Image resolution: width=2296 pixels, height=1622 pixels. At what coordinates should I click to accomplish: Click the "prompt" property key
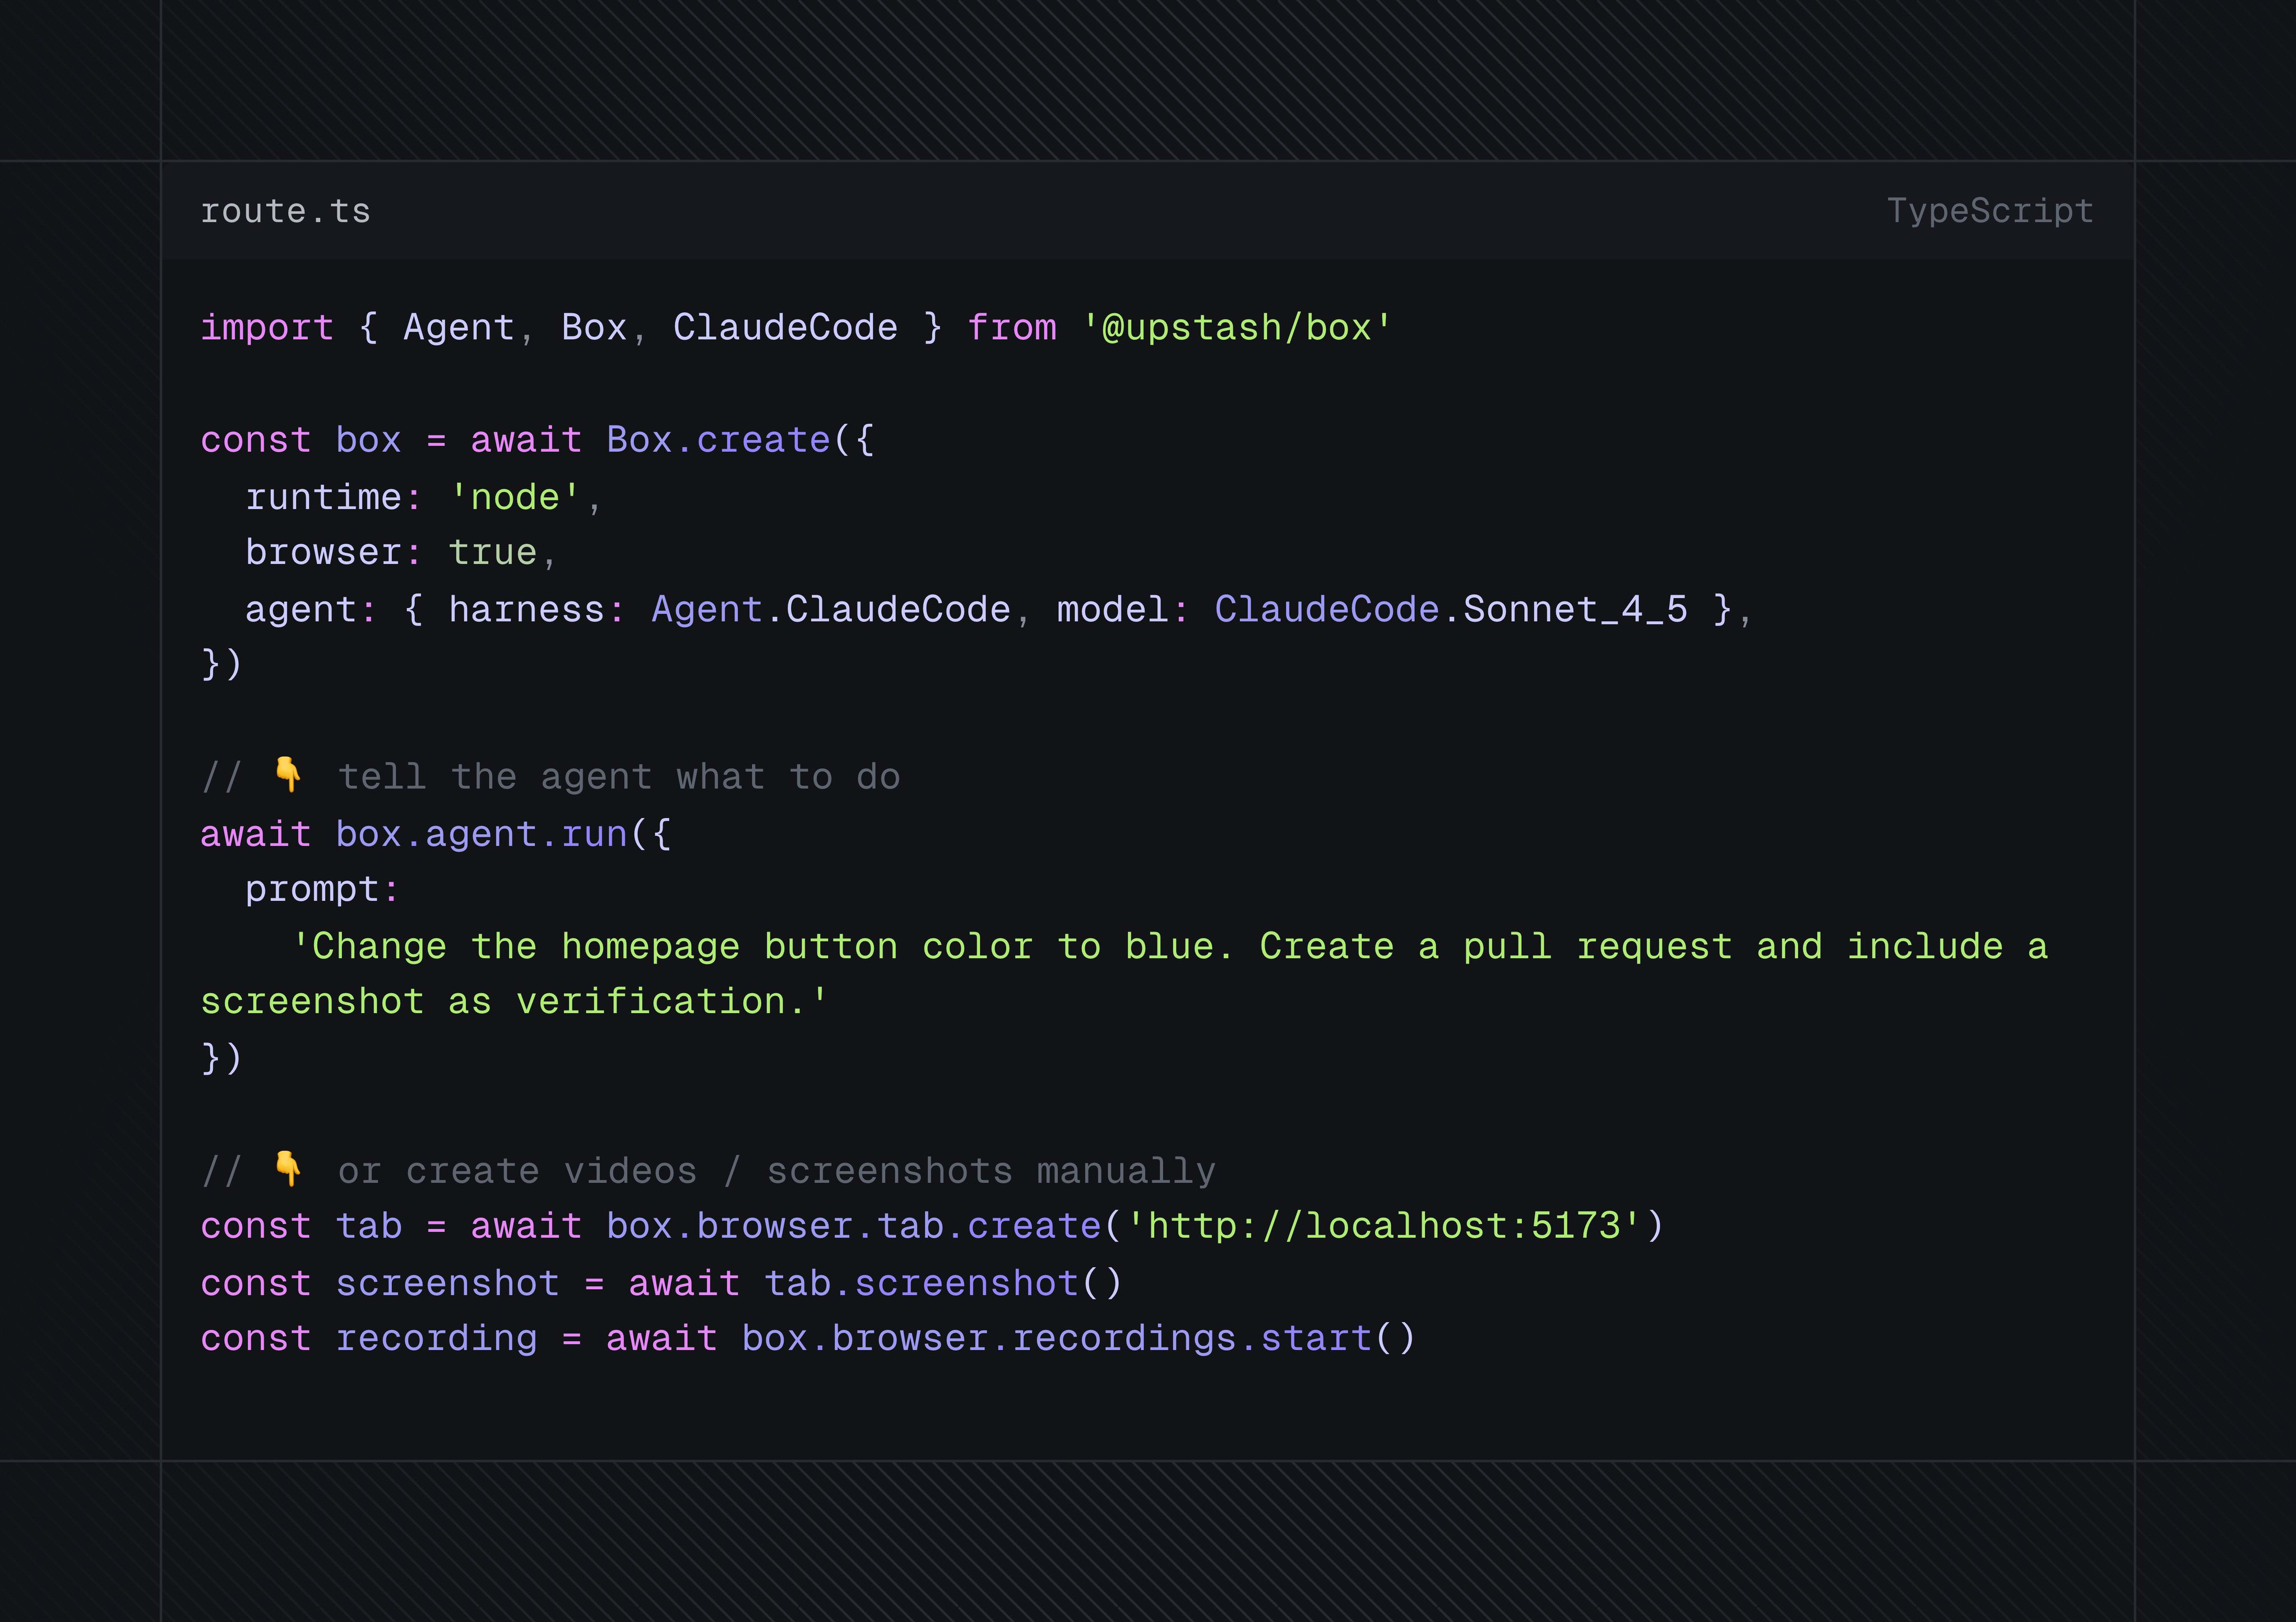click(x=312, y=889)
